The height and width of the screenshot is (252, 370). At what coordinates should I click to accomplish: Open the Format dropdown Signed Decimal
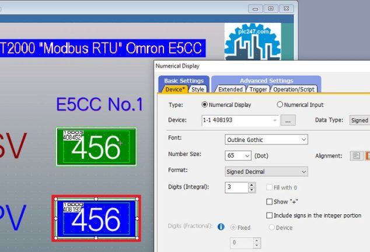tap(266, 172)
